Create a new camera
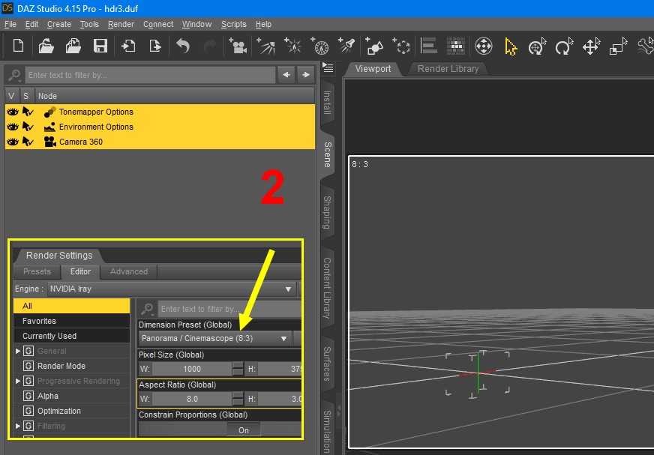This screenshot has height=455, width=654. pos(237,46)
